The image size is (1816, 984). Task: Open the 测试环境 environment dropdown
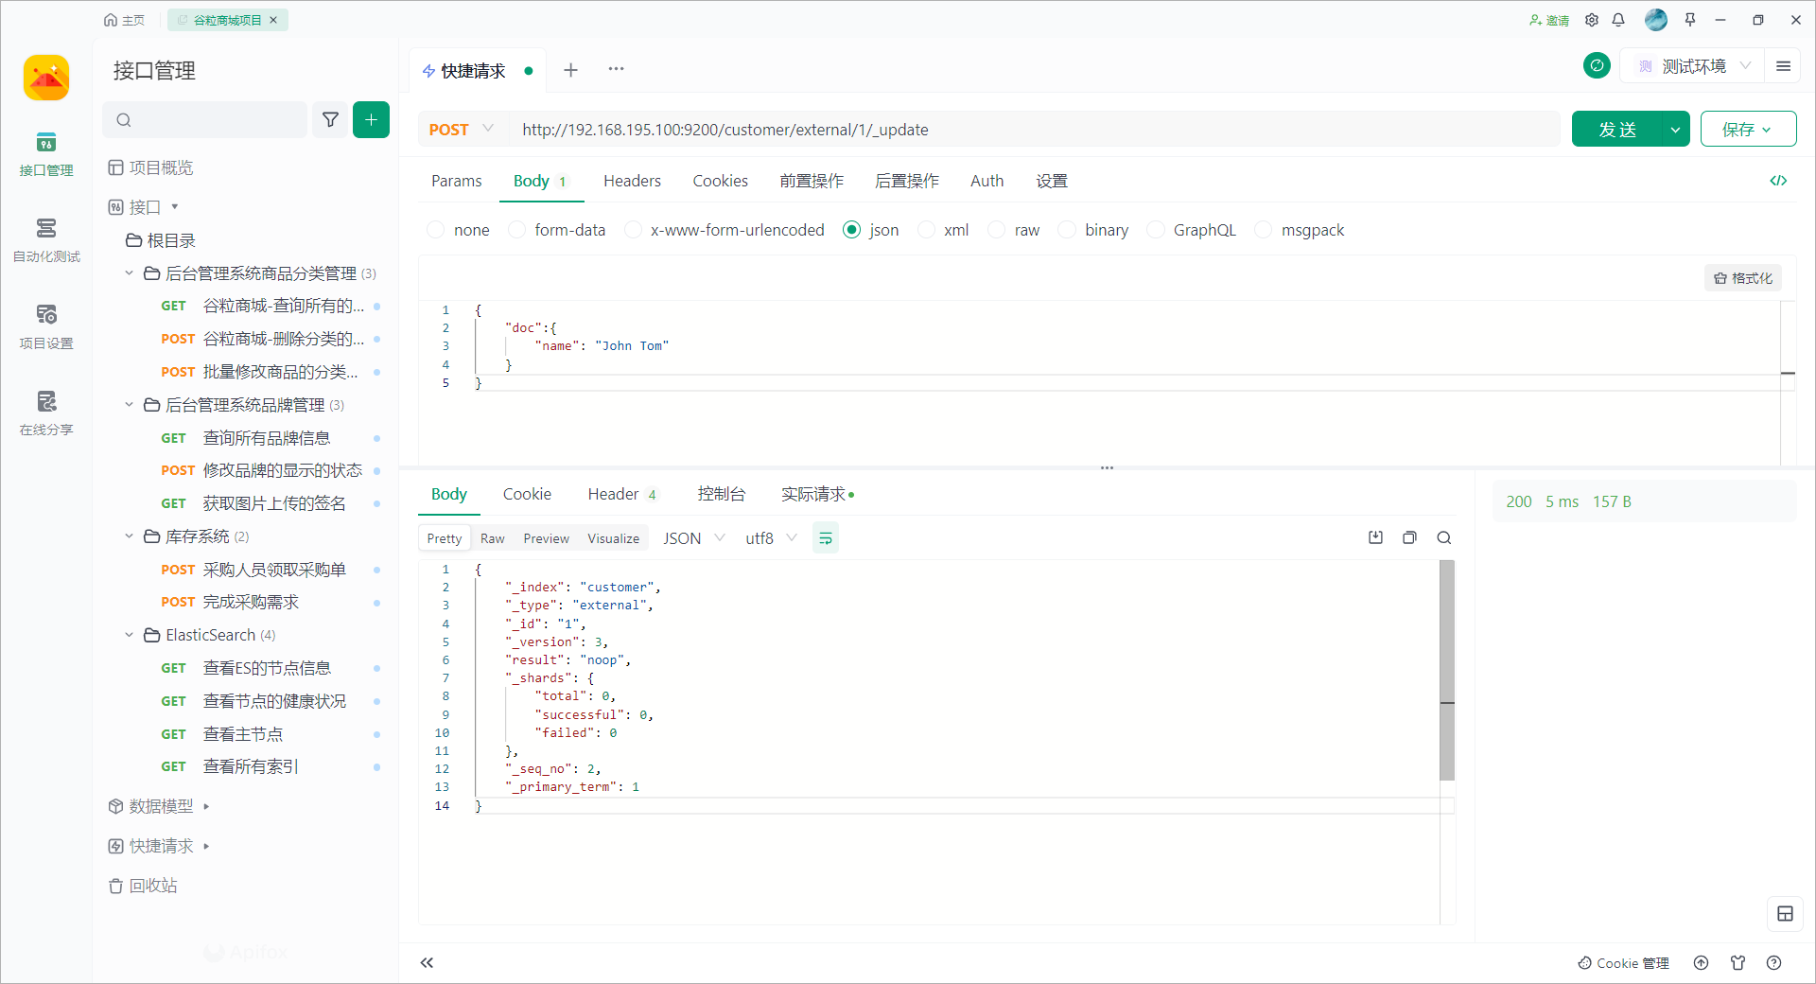pos(1693,66)
